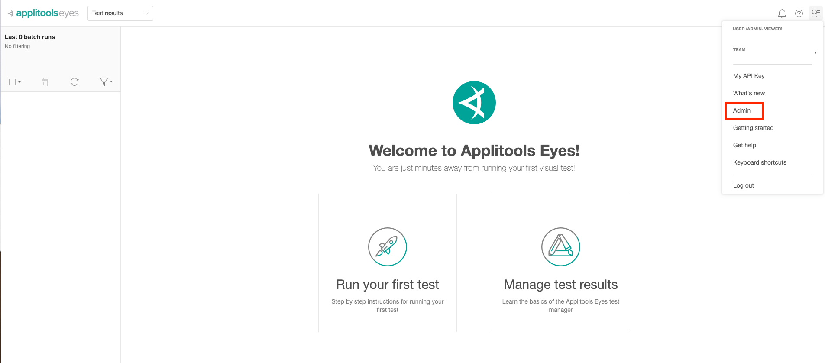Tick the select-all batches checkbox
The height and width of the screenshot is (363, 825).
13,82
